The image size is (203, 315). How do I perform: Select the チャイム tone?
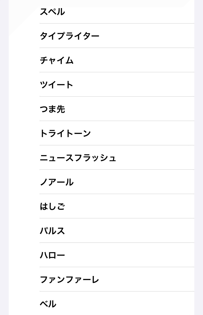click(x=57, y=60)
